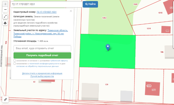174x105 pixels.
Task: Activate the ruler measurement tool
Action: (x=5, y=99)
